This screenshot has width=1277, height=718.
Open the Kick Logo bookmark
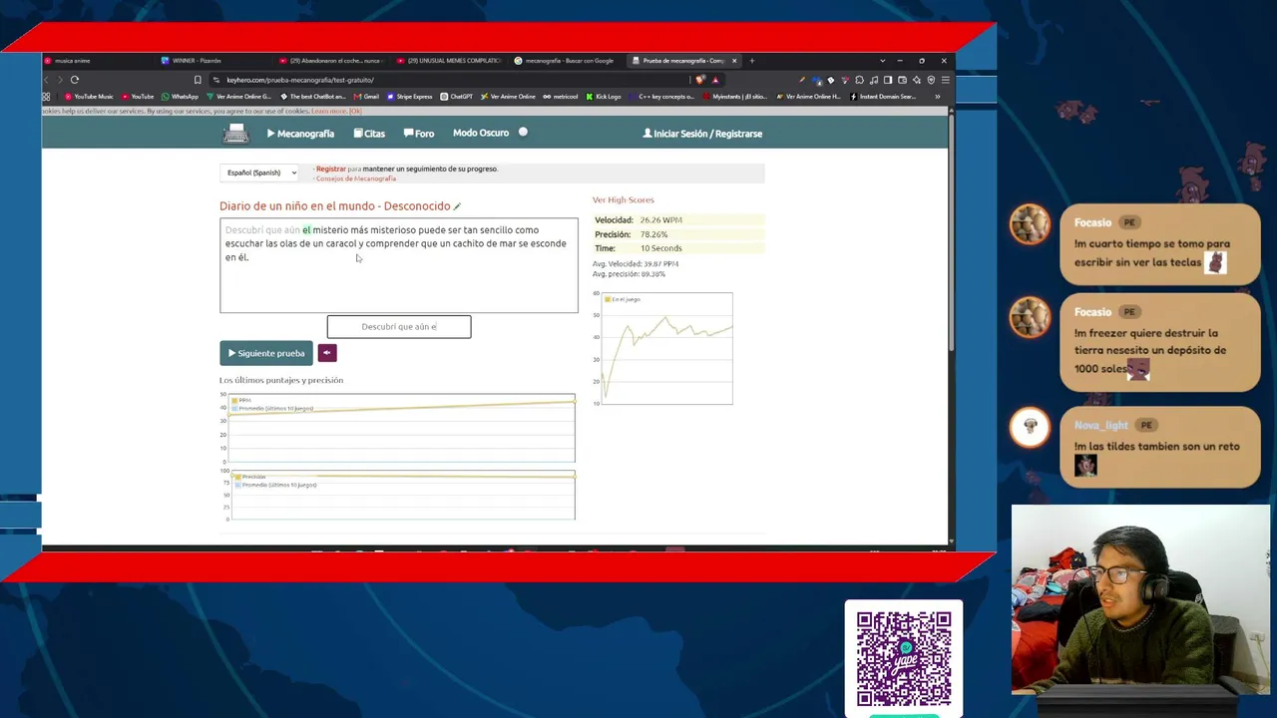(x=604, y=97)
